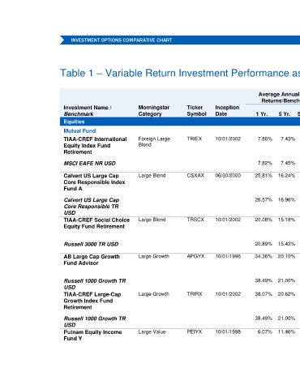
Task: Select TIAA-CREF International Equity Index Fund name
Action: click(95, 146)
